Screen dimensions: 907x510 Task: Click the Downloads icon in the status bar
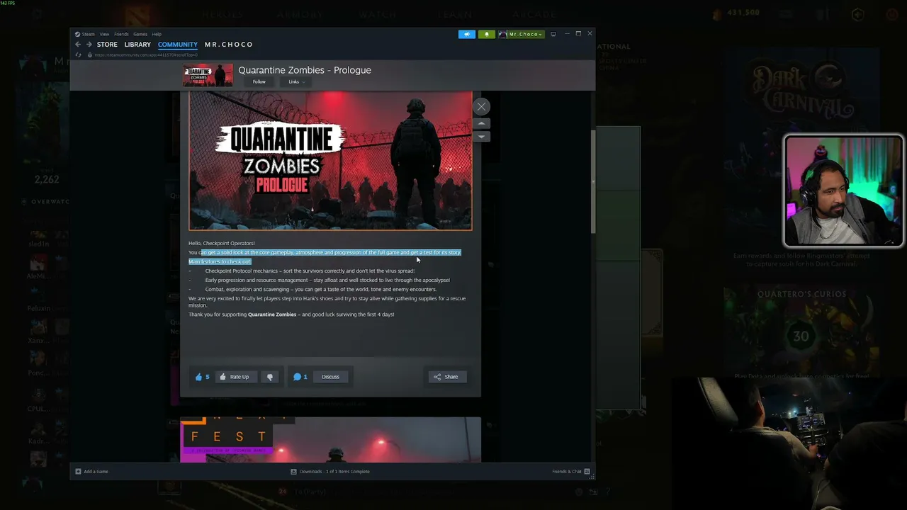(x=293, y=472)
